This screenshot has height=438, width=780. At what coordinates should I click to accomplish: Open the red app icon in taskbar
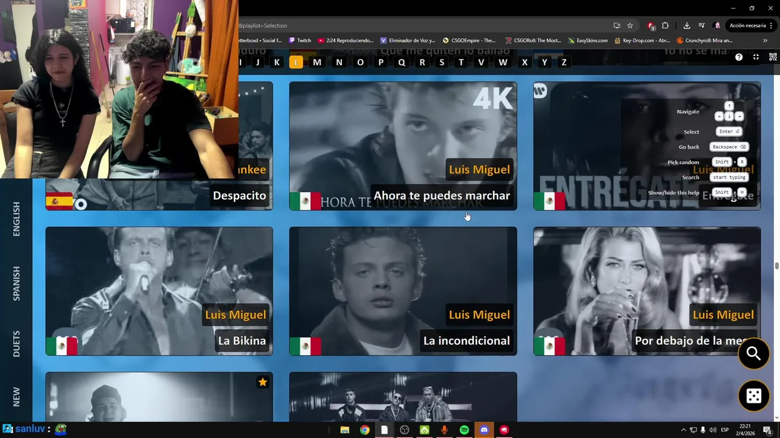[x=504, y=430]
